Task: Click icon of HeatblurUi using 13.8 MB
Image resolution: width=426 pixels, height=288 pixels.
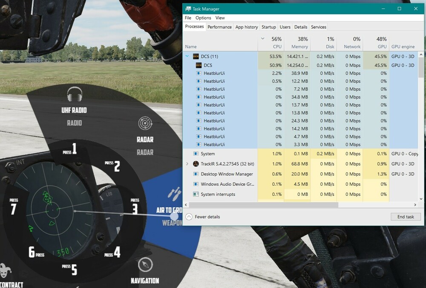Action: tap(199, 113)
